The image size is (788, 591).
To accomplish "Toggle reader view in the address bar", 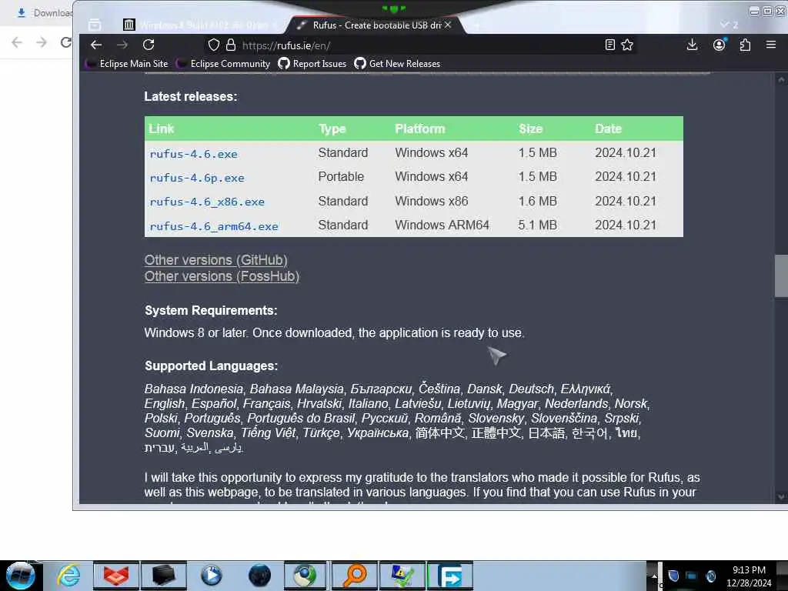I will (x=609, y=45).
